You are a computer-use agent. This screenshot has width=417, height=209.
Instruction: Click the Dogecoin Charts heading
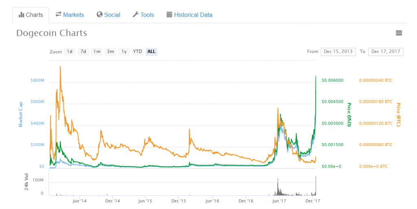pos(52,33)
